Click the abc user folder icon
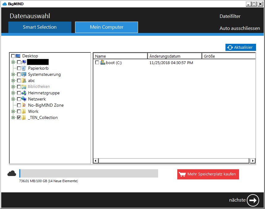265x209 pixels. click(24, 80)
